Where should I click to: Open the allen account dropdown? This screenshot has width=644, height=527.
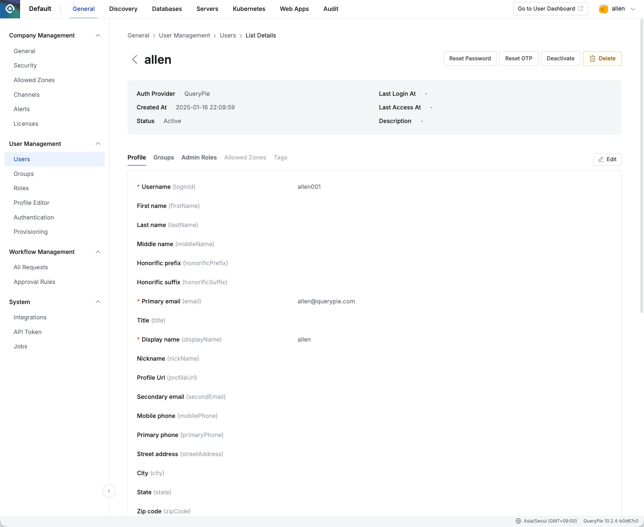point(632,9)
